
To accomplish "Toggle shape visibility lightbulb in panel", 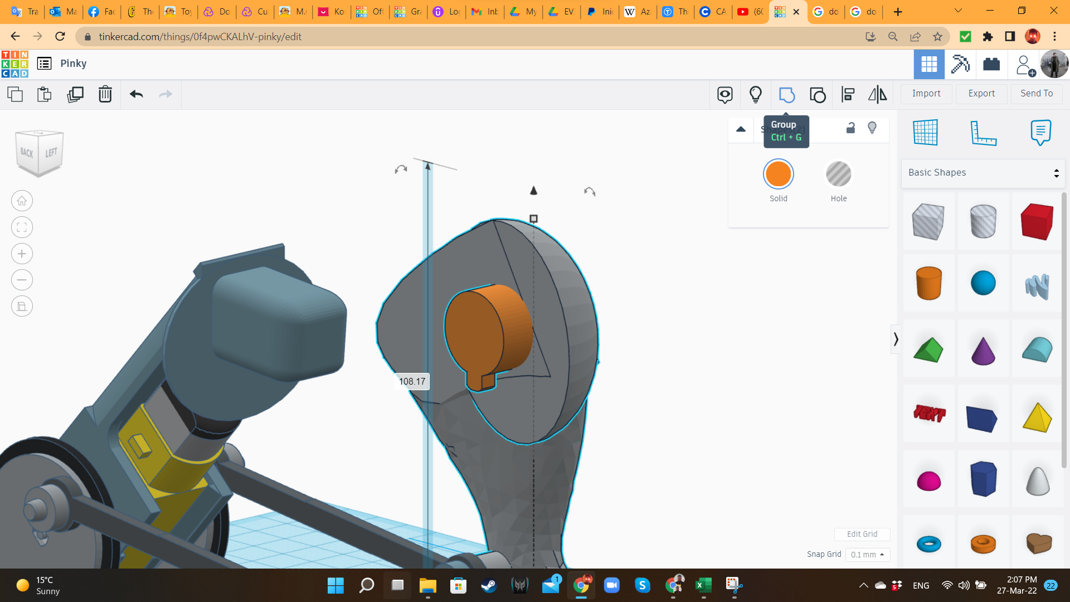I will point(872,128).
